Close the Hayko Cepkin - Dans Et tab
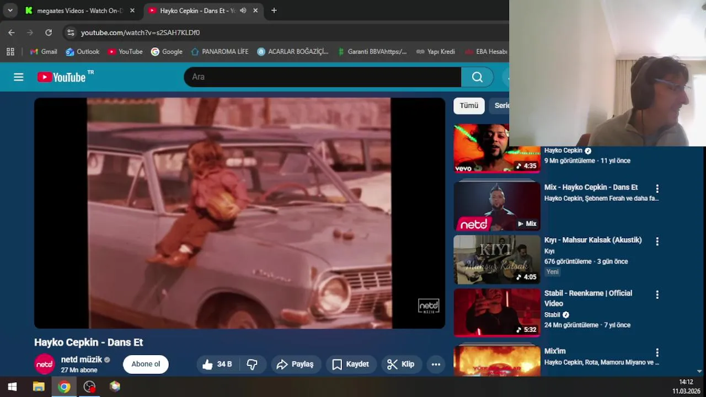Viewport: 706px width, 397px height. (255, 10)
